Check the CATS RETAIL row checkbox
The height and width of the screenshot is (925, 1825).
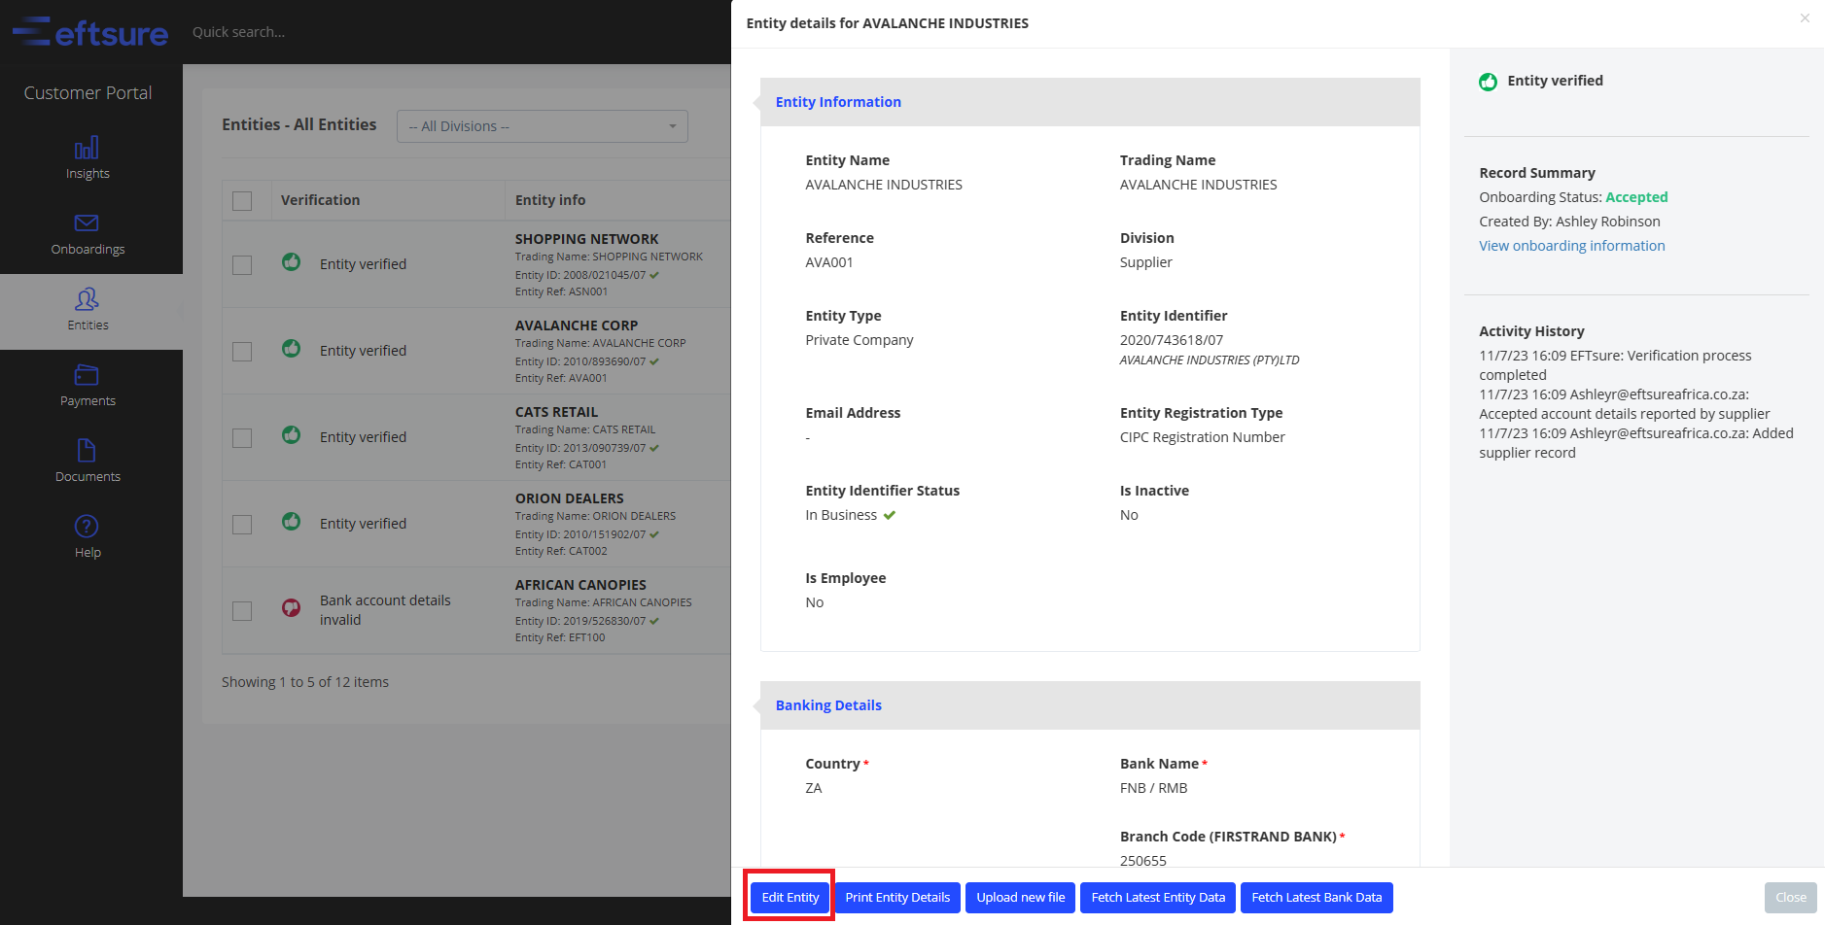(x=242, y=437)
